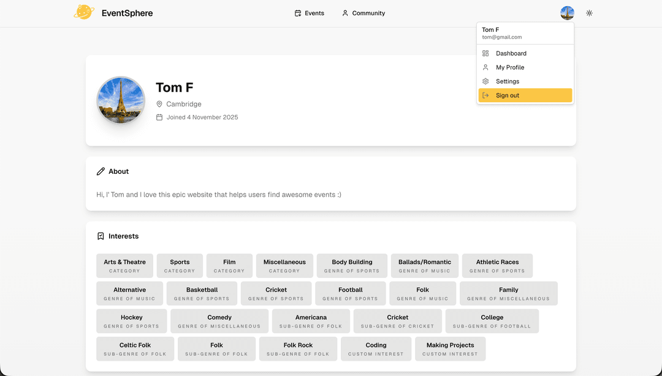
Task: Click the My Profile person icon
Action: coord(484,67)
